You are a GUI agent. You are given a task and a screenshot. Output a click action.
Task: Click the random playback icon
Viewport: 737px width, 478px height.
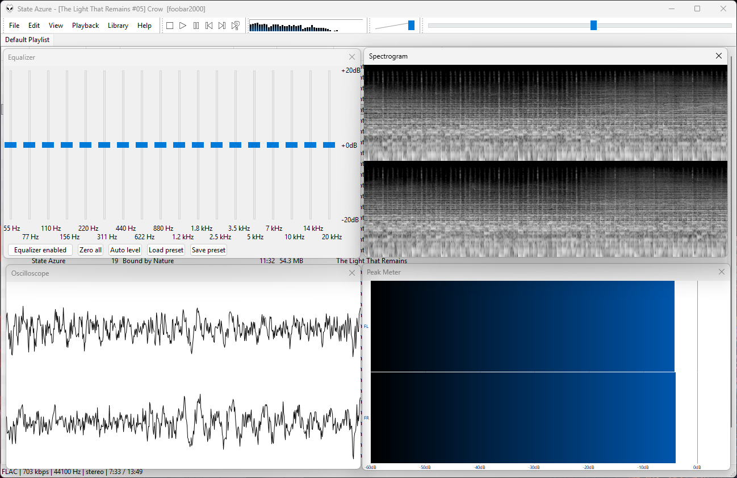[x=235, y=26]
